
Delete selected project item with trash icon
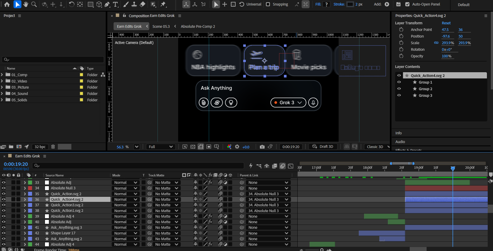pos(53,147)
